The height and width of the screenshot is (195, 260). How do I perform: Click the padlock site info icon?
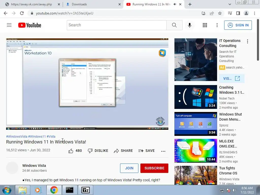[x=32, y=13]
